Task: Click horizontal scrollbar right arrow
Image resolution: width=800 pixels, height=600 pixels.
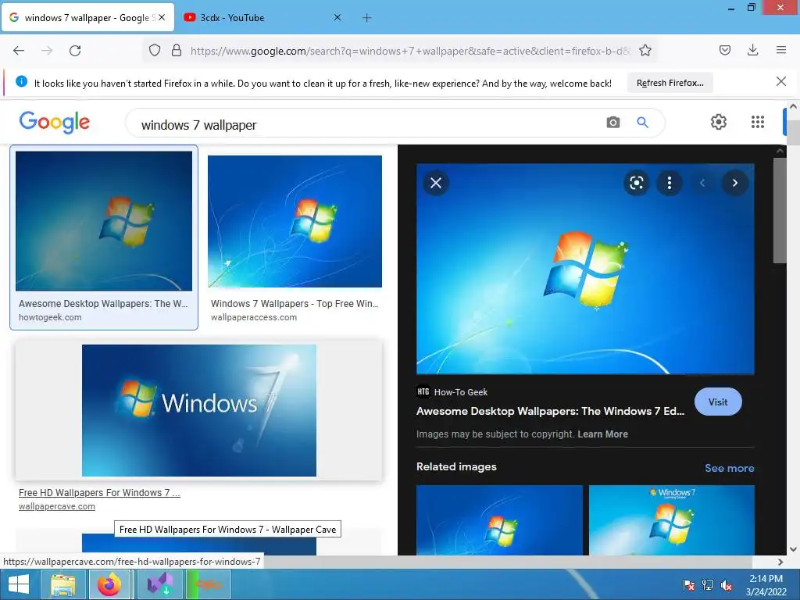Action: click(x=780, y=562)
